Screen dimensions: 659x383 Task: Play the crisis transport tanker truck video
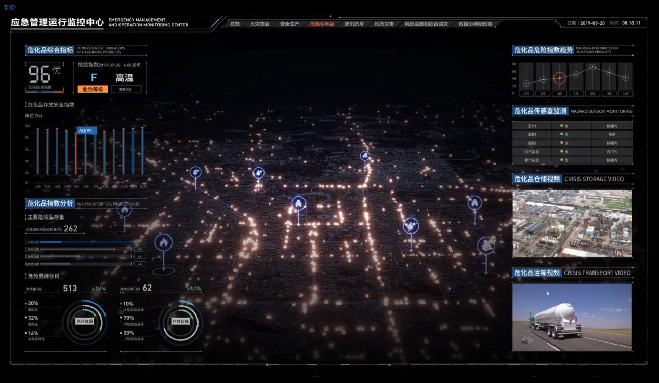[x=572, y=317]
